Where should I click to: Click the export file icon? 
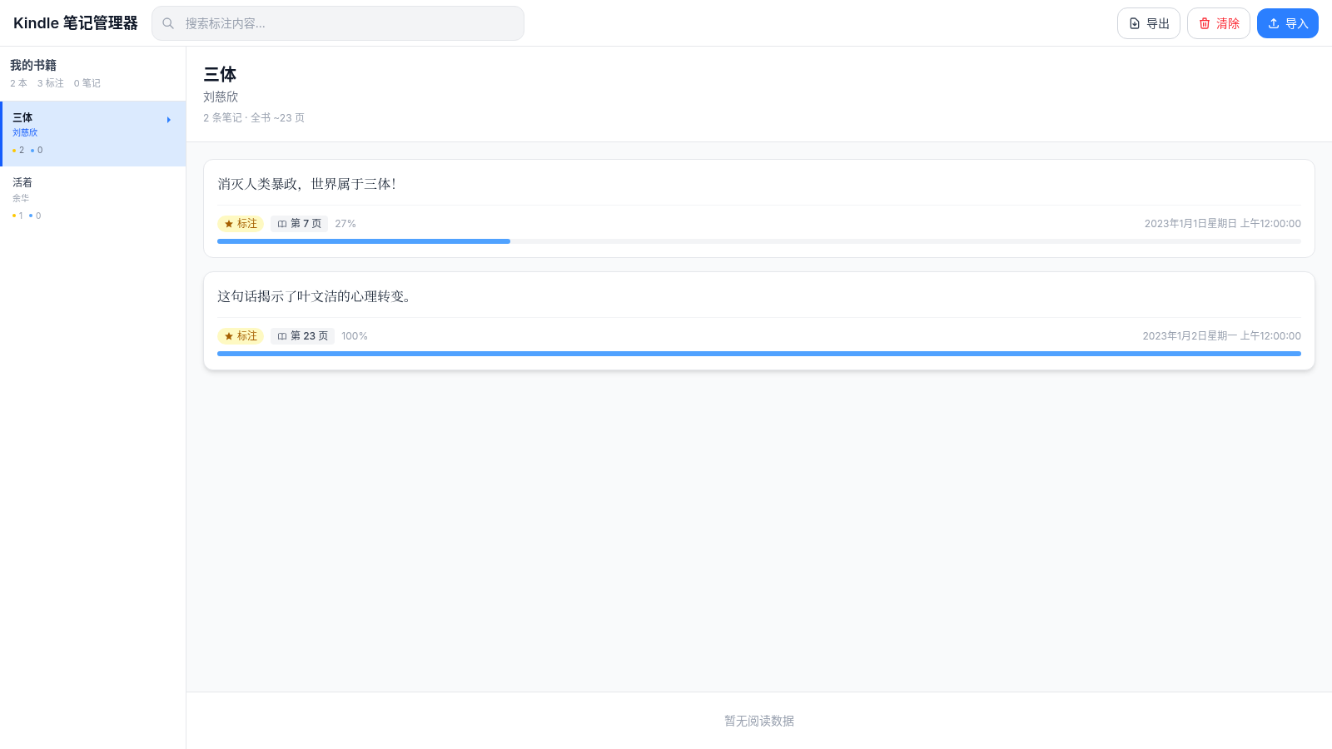pyautogui.click(x=1135, y=23)
